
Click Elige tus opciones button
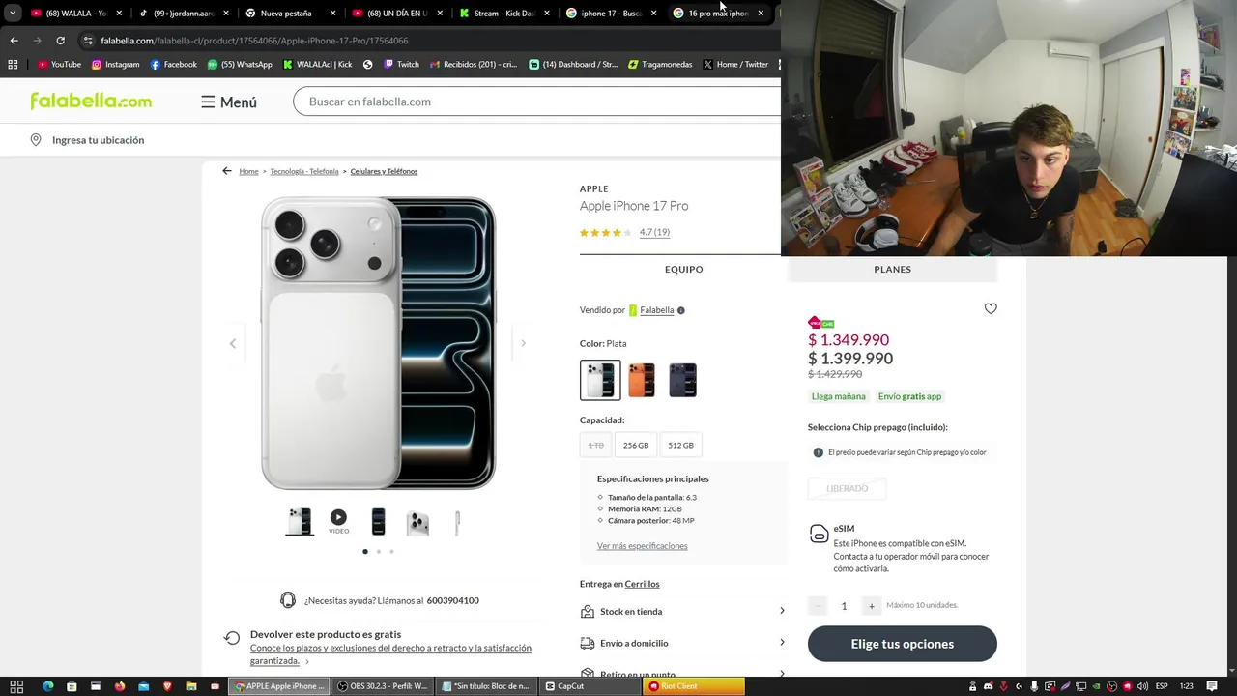pos(902,644)
